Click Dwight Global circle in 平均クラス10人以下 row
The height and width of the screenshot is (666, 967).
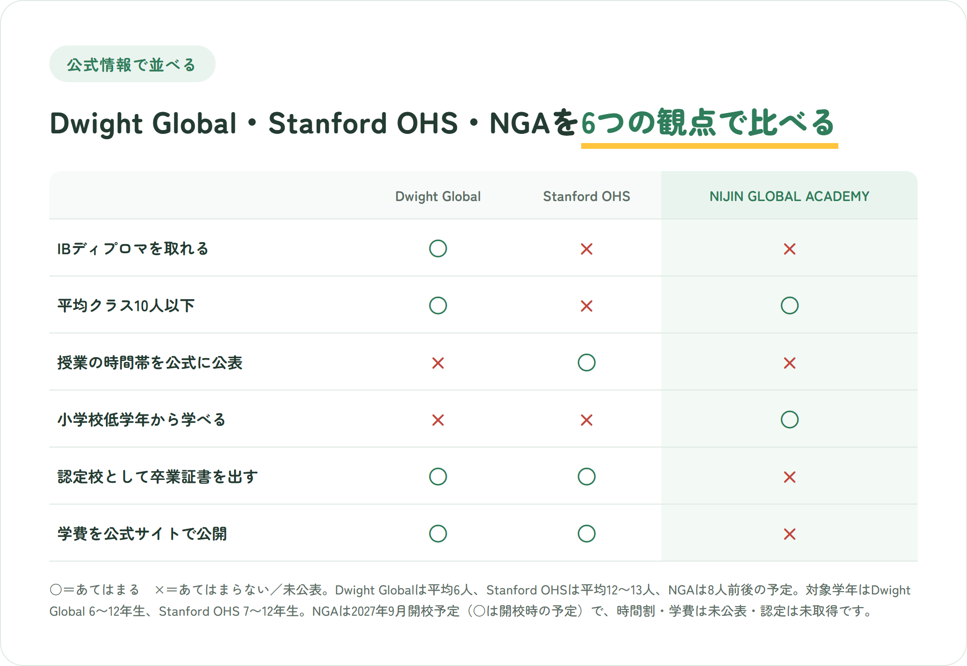pyautogui.click(x=438, y=305)
